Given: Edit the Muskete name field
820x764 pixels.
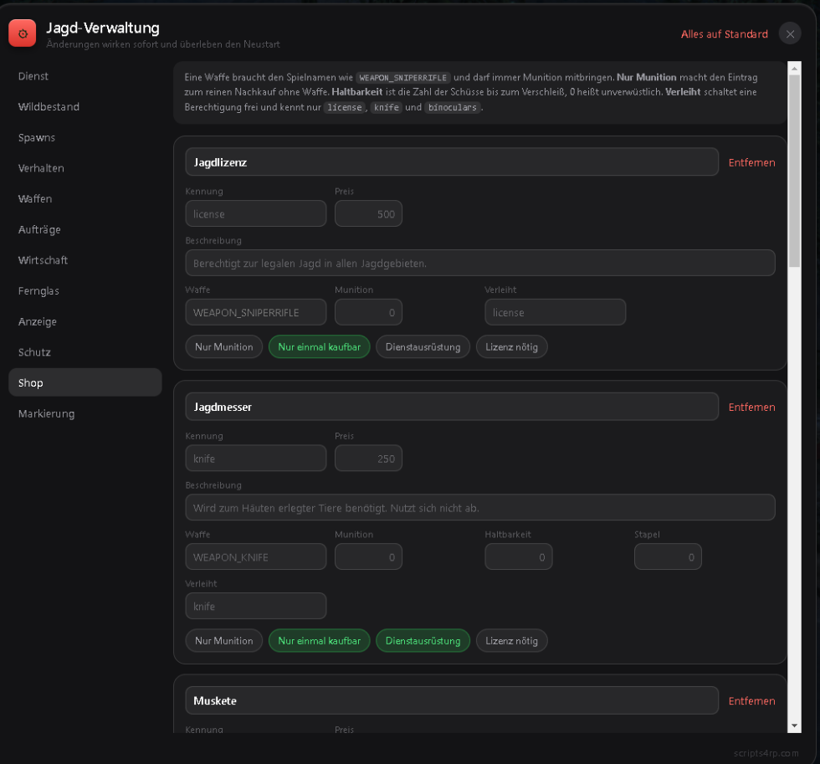Looking at the screenshot, I should [452, 700].
